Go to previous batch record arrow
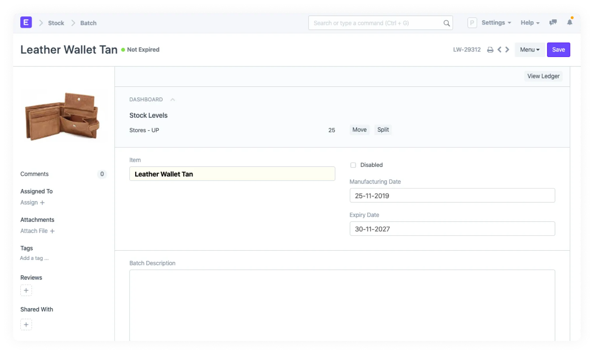Image resolution: width=594 pixels, height=354 pixels. pos(499,49)
